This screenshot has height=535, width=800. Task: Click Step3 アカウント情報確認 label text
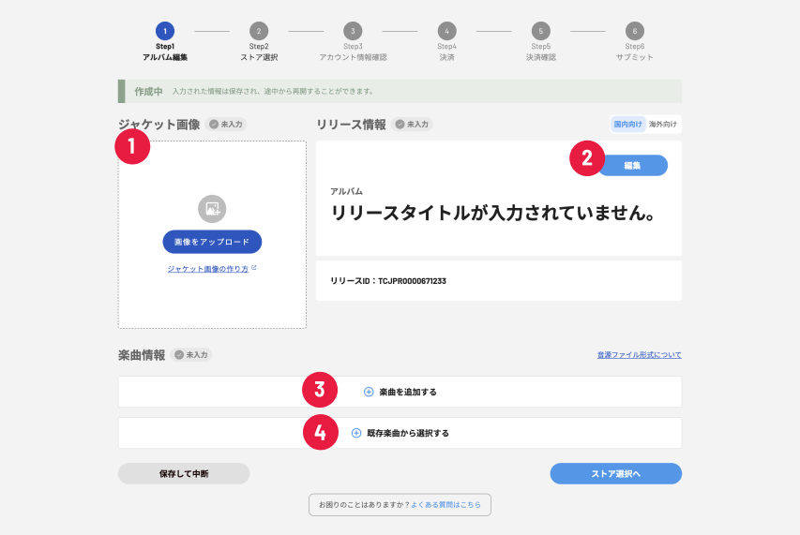coord(353,52)
